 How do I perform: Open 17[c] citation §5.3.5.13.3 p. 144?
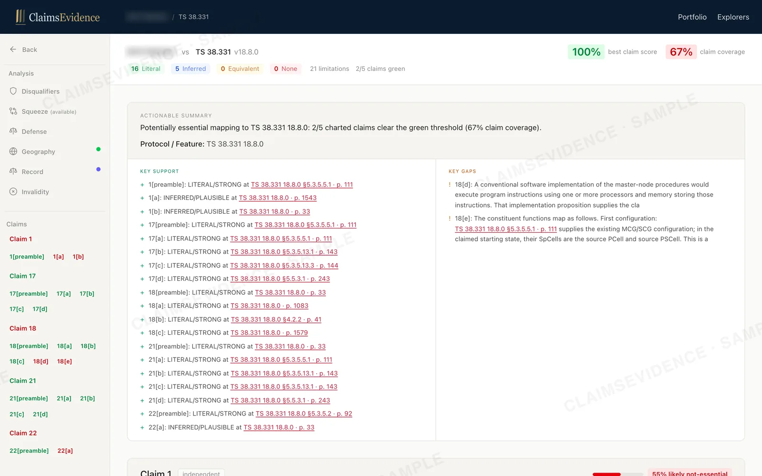point(284,266)
